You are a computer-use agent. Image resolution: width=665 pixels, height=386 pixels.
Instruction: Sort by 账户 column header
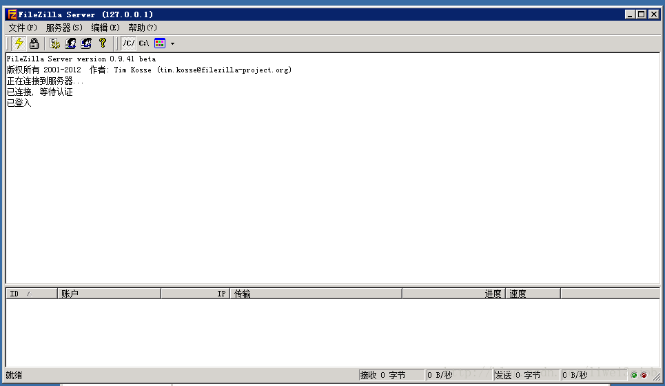tap(109, 294)
